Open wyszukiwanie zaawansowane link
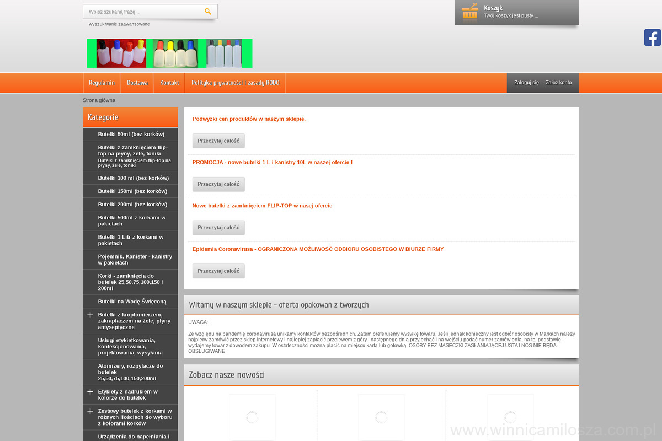 tap(119, 24)
